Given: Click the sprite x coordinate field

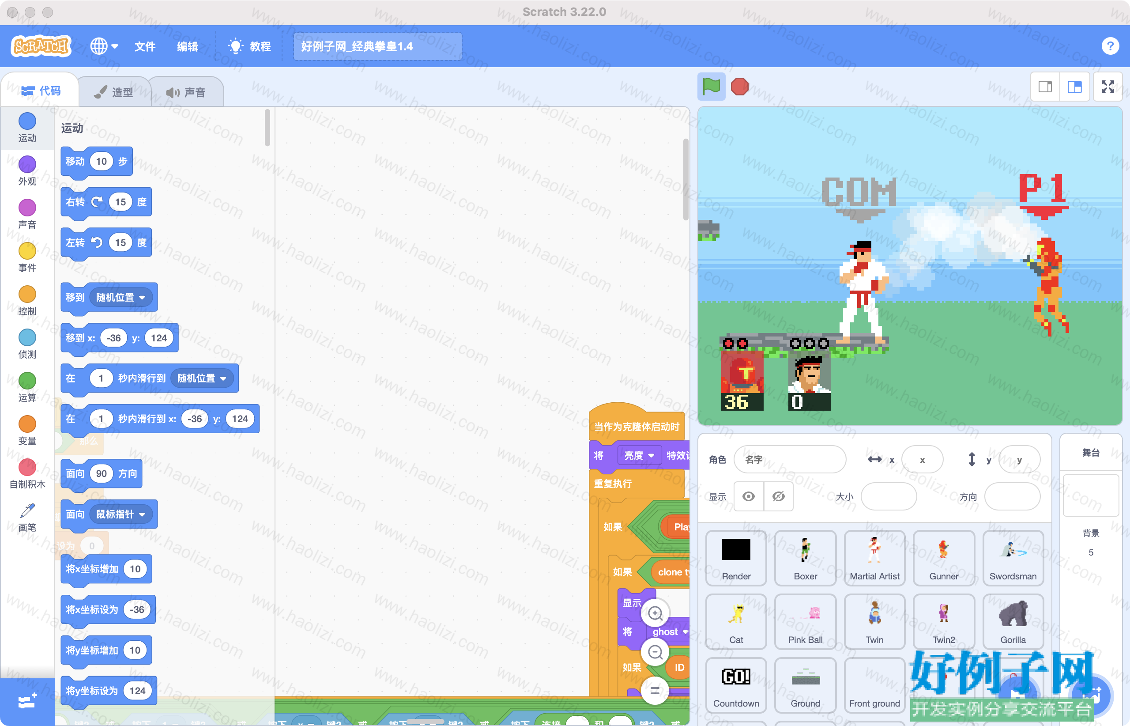Looking at the screenshot, I should point(922,459).
